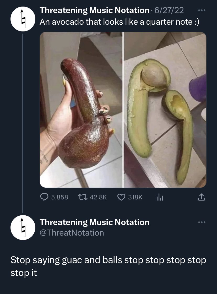Screen dimensions: 217x294
Task: Click the 6/27/22 tweet date
Action: click(169, 10)
